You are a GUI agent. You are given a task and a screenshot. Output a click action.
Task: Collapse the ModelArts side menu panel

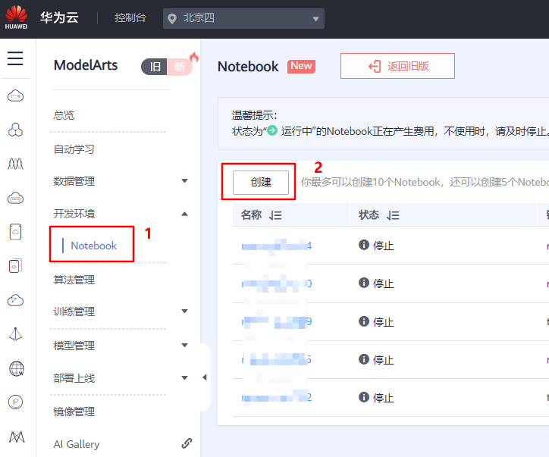point(205,377)
